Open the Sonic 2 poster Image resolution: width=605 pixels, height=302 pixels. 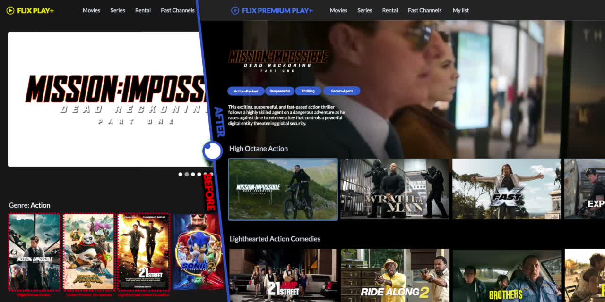pos(198,252)
